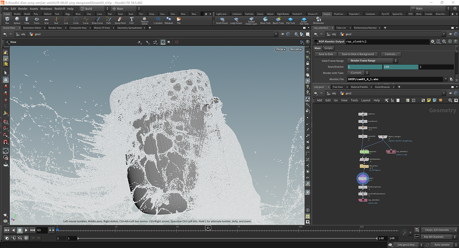The width and height of the screenshot is (459, 248).
Task: Select the Line shelf tool
Action: pos(66,20)
